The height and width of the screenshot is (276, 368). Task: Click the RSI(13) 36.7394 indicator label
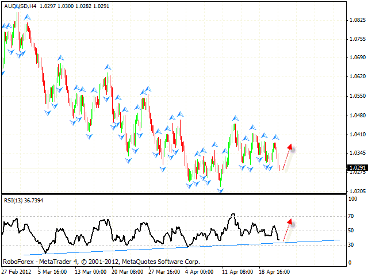pyautogui.click(x=24, y=200)
